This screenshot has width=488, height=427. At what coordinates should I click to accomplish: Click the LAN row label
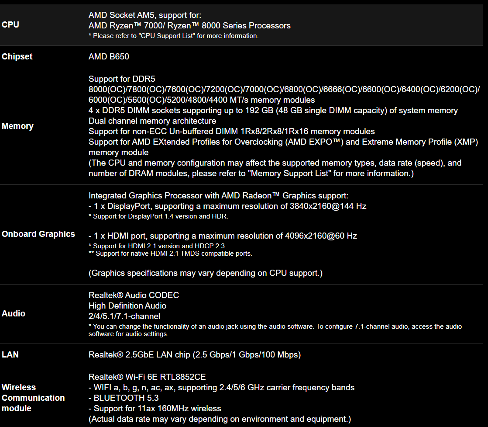(x=10, y=355)
